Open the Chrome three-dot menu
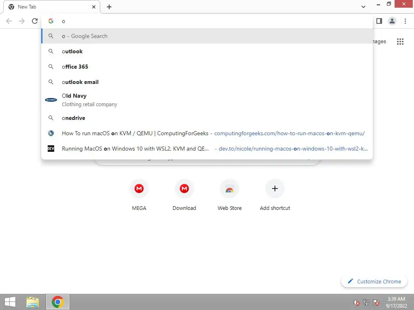414x310 pixels. click(405, 21)
